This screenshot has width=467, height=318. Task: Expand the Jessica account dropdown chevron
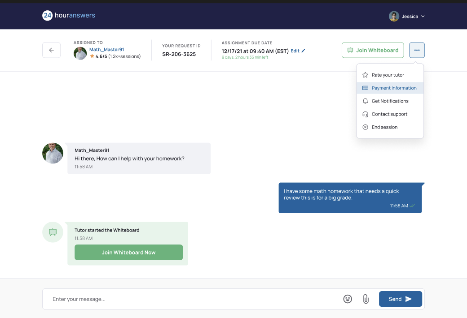click(x=423, y=16)
